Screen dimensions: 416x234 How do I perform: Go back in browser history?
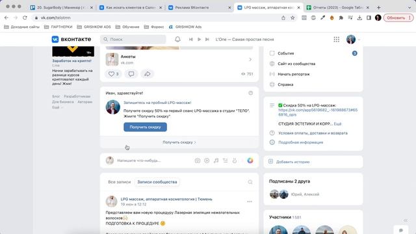click(x=6, y=18)
